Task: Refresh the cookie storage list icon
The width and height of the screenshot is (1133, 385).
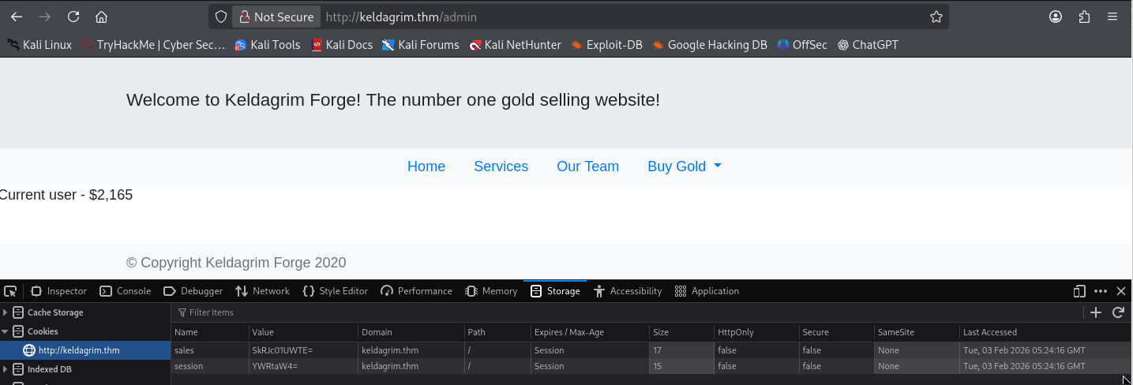Action: (1118, 312)
